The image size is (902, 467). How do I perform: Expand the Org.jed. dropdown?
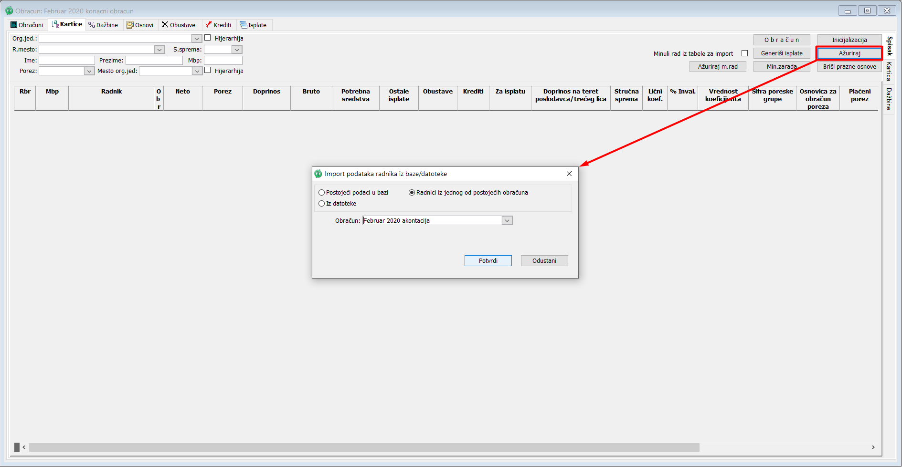(197, 39)
